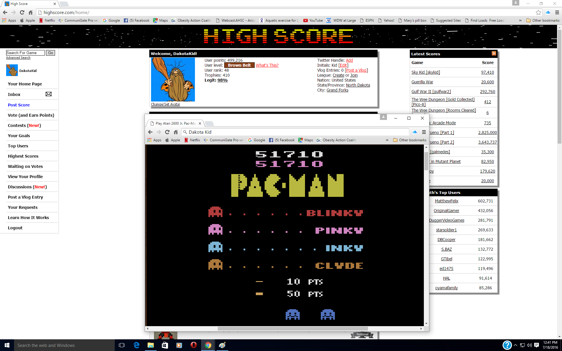Expand hidden bookmarks chevron in main browser
Screen dimensions: 562x351
(x=520, y=20)
